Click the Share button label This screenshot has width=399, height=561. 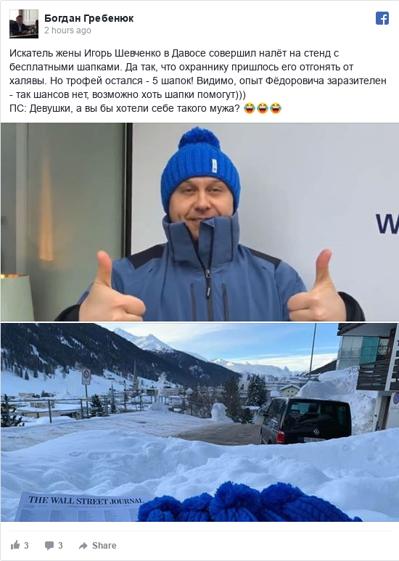pyautogui.click(x=104, y=545)
